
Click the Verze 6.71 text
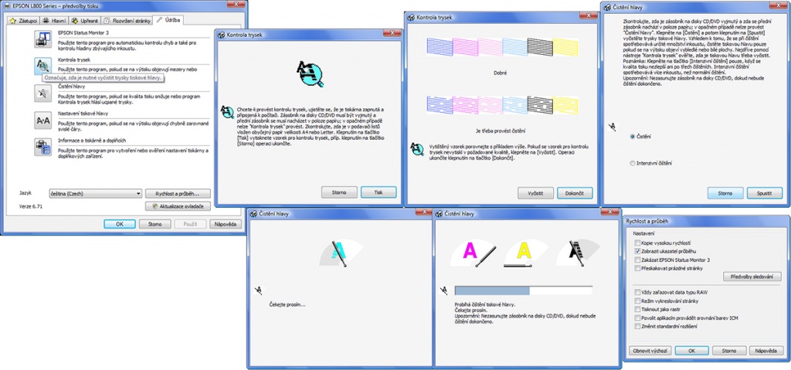pos(30,206)
